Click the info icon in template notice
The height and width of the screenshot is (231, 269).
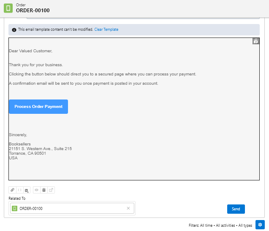[14, 30]
